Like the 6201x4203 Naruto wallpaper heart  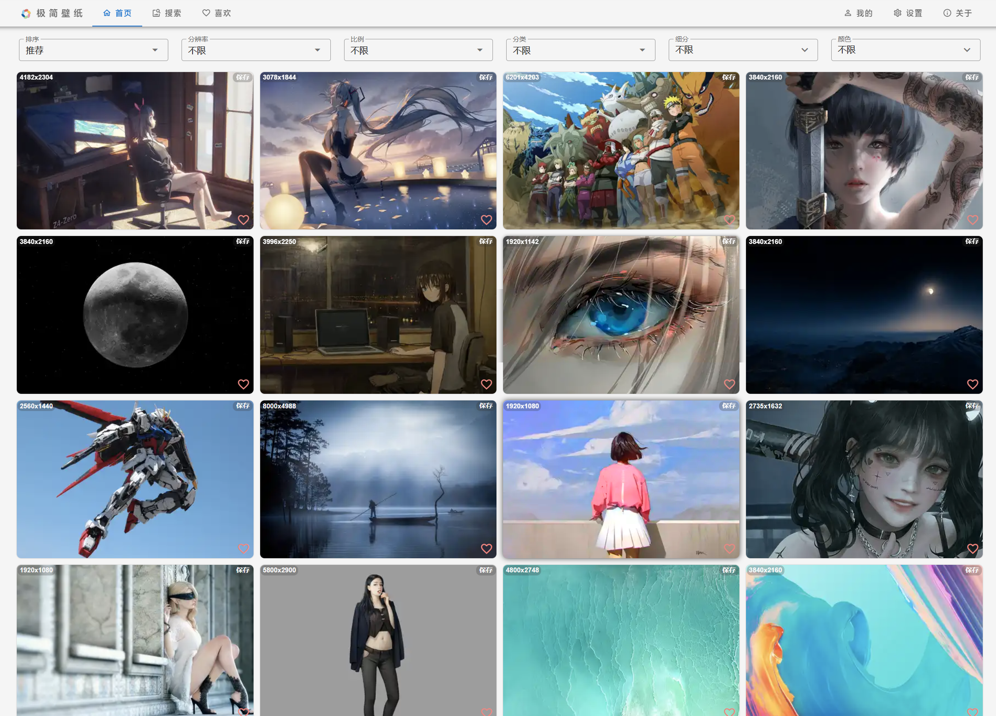click(729, 220)
